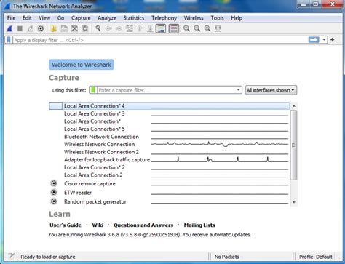Select Bluetooth Network Connection interface
This screenshot has height=264, width=345.
pos(169,137)
